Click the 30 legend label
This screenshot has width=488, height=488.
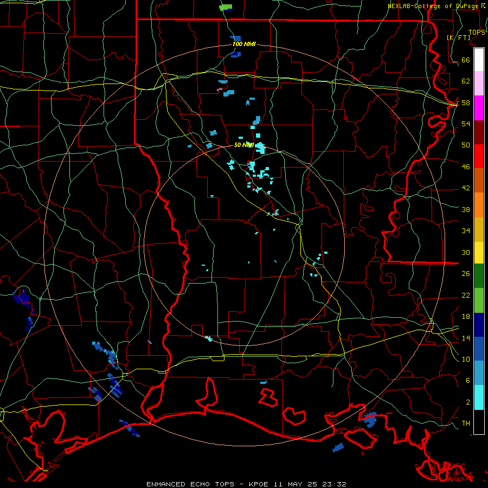[x=466, y=252]
